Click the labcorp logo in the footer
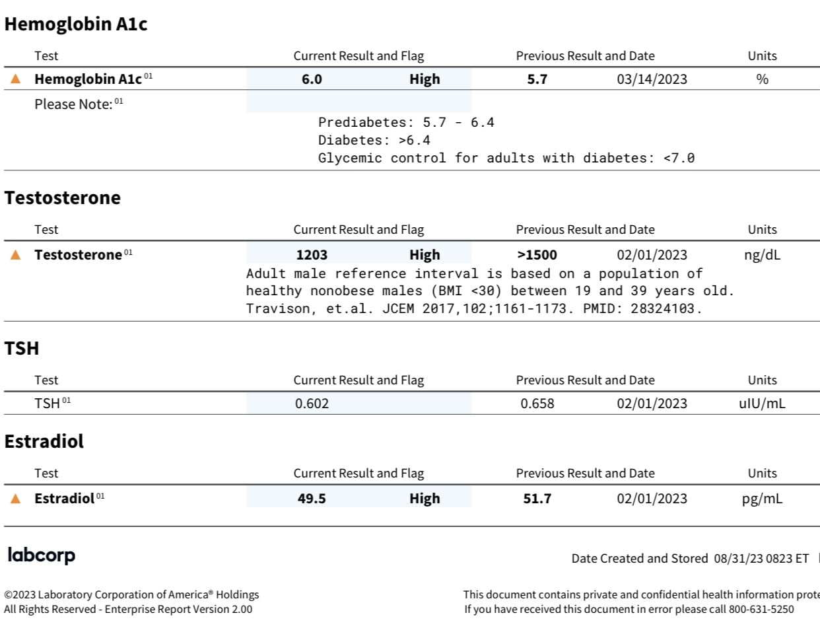The image size is (820, 638). coord(42,555)
